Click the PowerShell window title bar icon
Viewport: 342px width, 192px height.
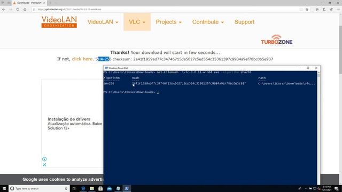point(106,68)
